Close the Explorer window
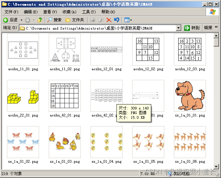The width and height of the screenshot is (221, 178). coord(216,4)
